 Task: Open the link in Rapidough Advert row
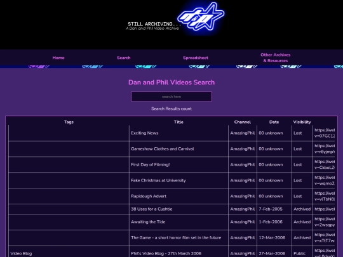325,196
